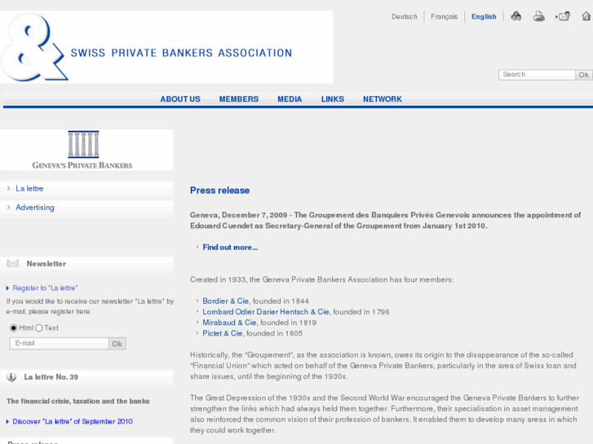Open La lettre sidebar item
Screen dimensions: 593x444
coord(29,188)
